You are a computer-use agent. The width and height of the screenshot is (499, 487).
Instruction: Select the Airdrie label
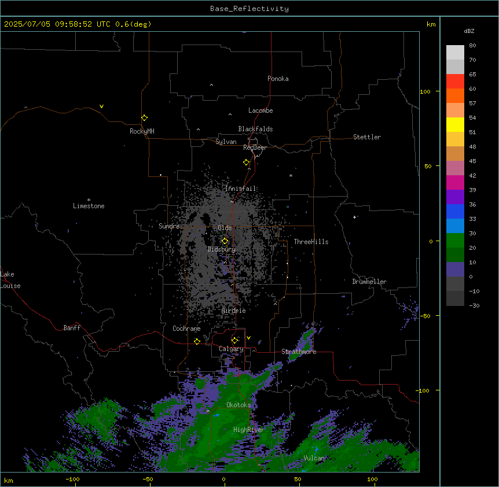pos(234,311)
